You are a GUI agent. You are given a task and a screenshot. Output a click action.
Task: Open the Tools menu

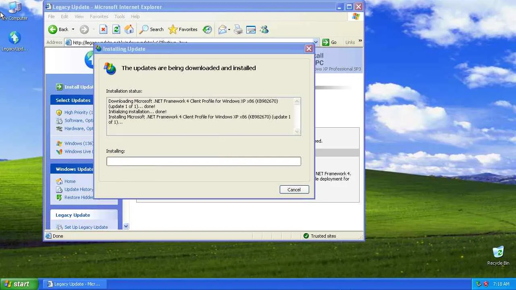pos(120,17)
